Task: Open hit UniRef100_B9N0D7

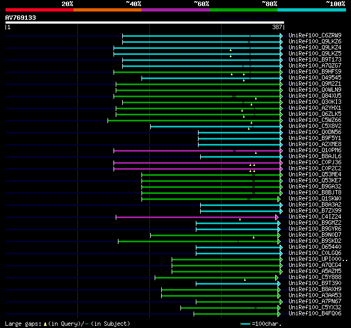Action: pos(315,235)
